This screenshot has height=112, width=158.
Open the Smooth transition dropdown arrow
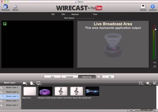pyautogui.click(x=77, y=77)
